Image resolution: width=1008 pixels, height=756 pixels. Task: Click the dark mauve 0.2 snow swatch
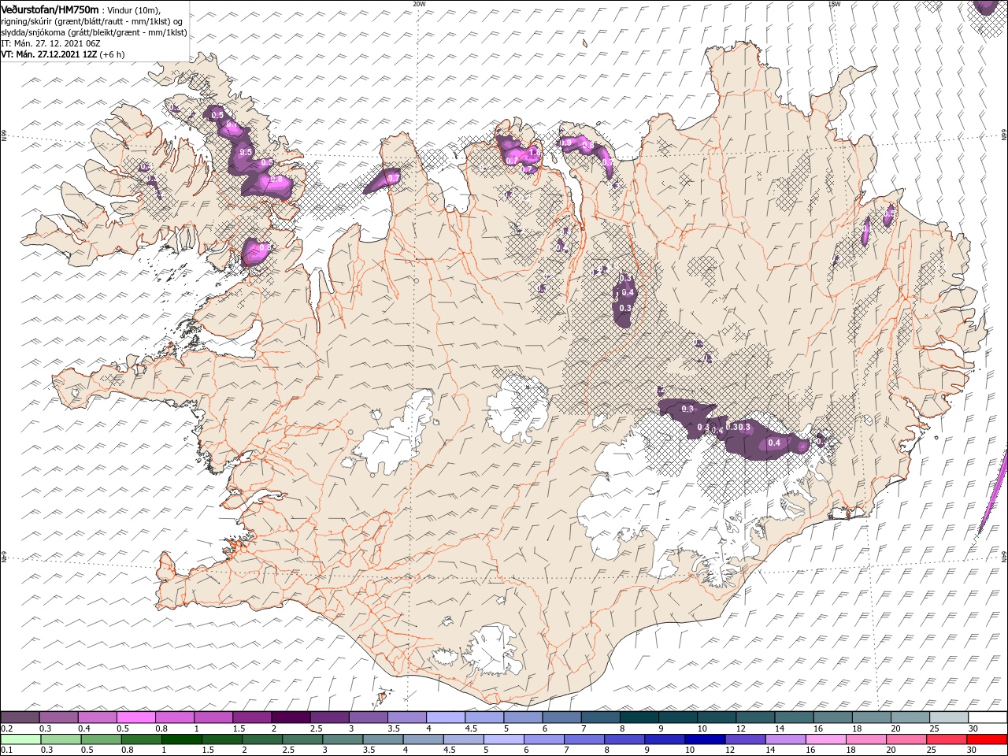point(20,717)
